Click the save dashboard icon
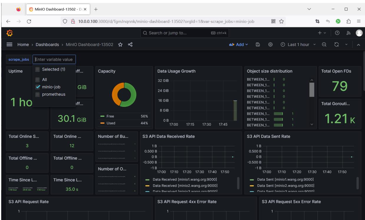 pos(257,44)
